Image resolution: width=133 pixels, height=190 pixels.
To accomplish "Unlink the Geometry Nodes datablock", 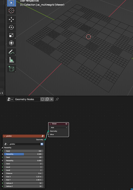I will (52, 99).
